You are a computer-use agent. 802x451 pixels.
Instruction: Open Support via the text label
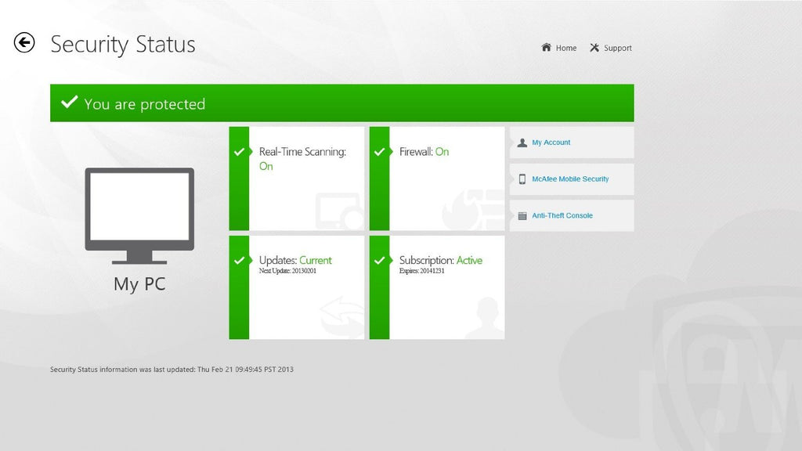pos(617,49)
